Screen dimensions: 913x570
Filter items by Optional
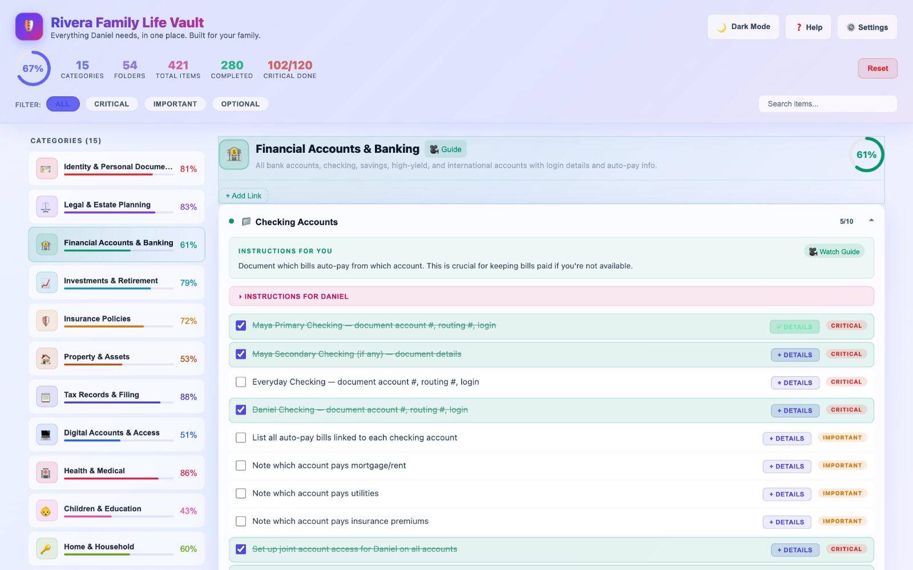(240, 104)
